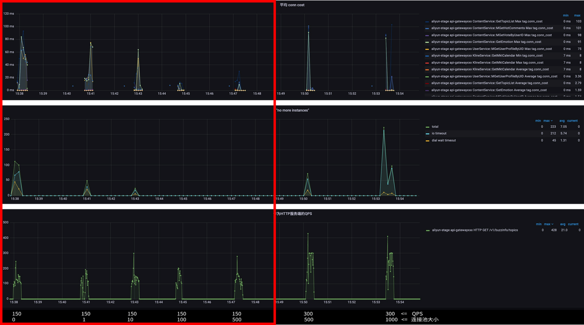Click the sort arrow beside max in "no more instances" legend

[551, 121]
